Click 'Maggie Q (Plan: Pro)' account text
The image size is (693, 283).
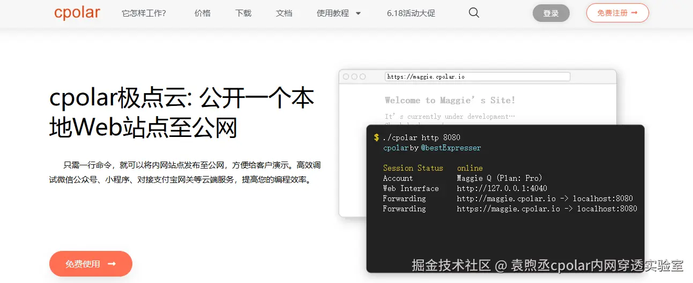pyautogui.click(x=500, y=178)
